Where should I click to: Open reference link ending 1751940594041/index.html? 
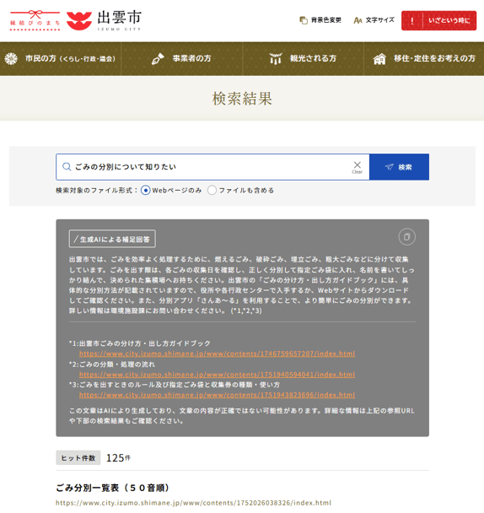(x=217, y=375)
